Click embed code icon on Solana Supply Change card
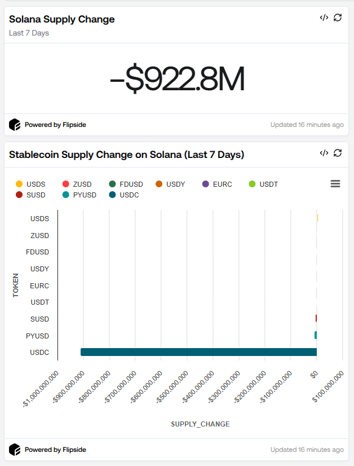Screen dimensions: 354x466 point(324,17)
